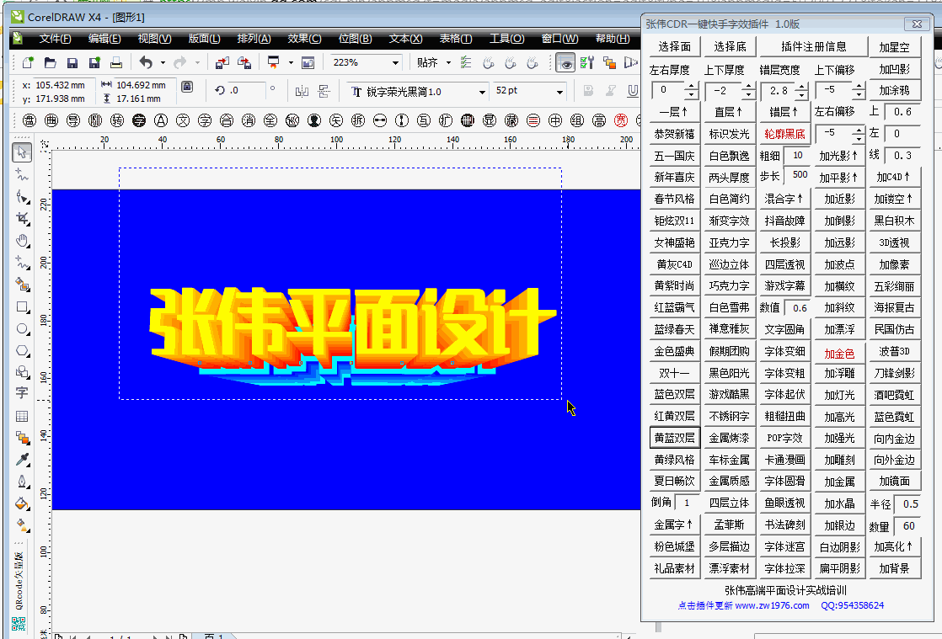Toggle the lock ratio button
Screen dimensions: 942x639
[x=187, y=88]
